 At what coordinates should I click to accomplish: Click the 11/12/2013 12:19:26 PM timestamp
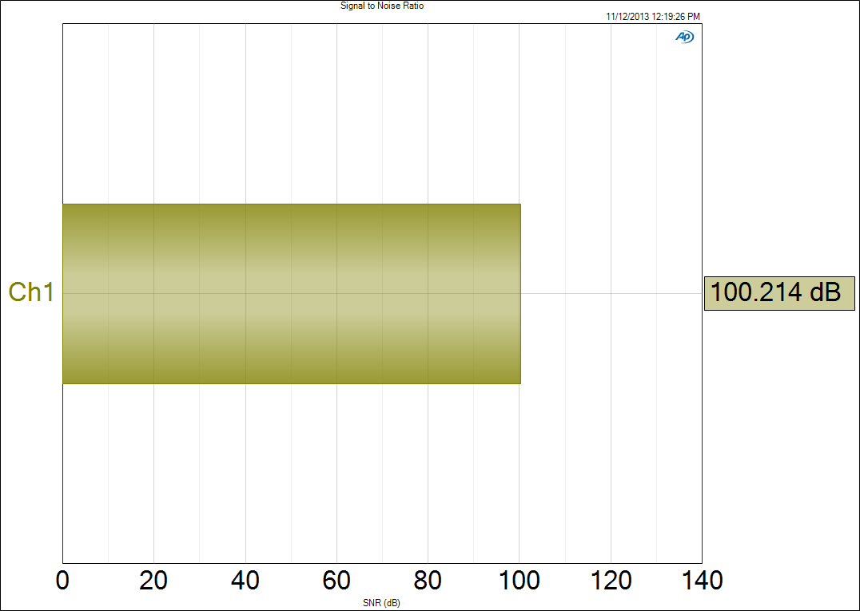tap(653, 17)
